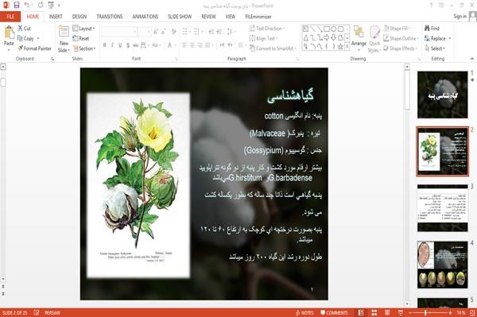Start Slide Show from status bar icon
Screen dimensions: 477x317
coord(401,313)
